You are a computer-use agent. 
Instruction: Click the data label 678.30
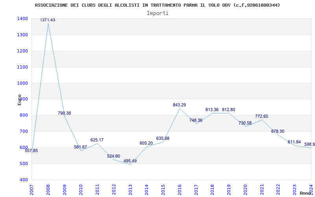[x=278, y=132]
